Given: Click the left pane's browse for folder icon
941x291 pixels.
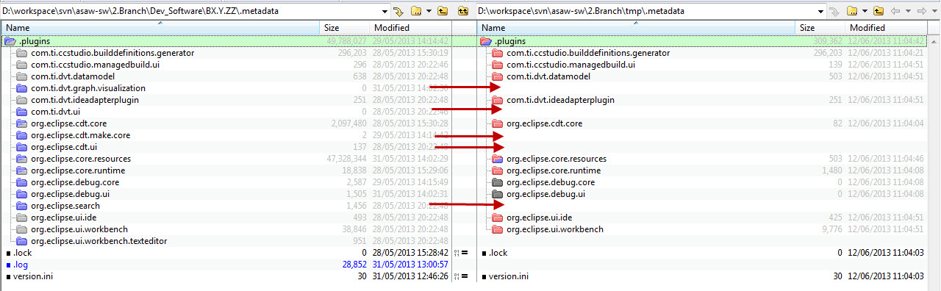Looking at the screenshot, I should [x=416, y=11].
